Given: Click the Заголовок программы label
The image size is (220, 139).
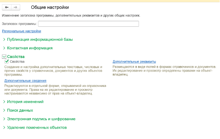Looking at the screenshot, I should coord(19,24).
